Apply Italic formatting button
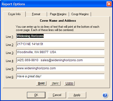Screen dimensions: 113x101 click(55, 83)
